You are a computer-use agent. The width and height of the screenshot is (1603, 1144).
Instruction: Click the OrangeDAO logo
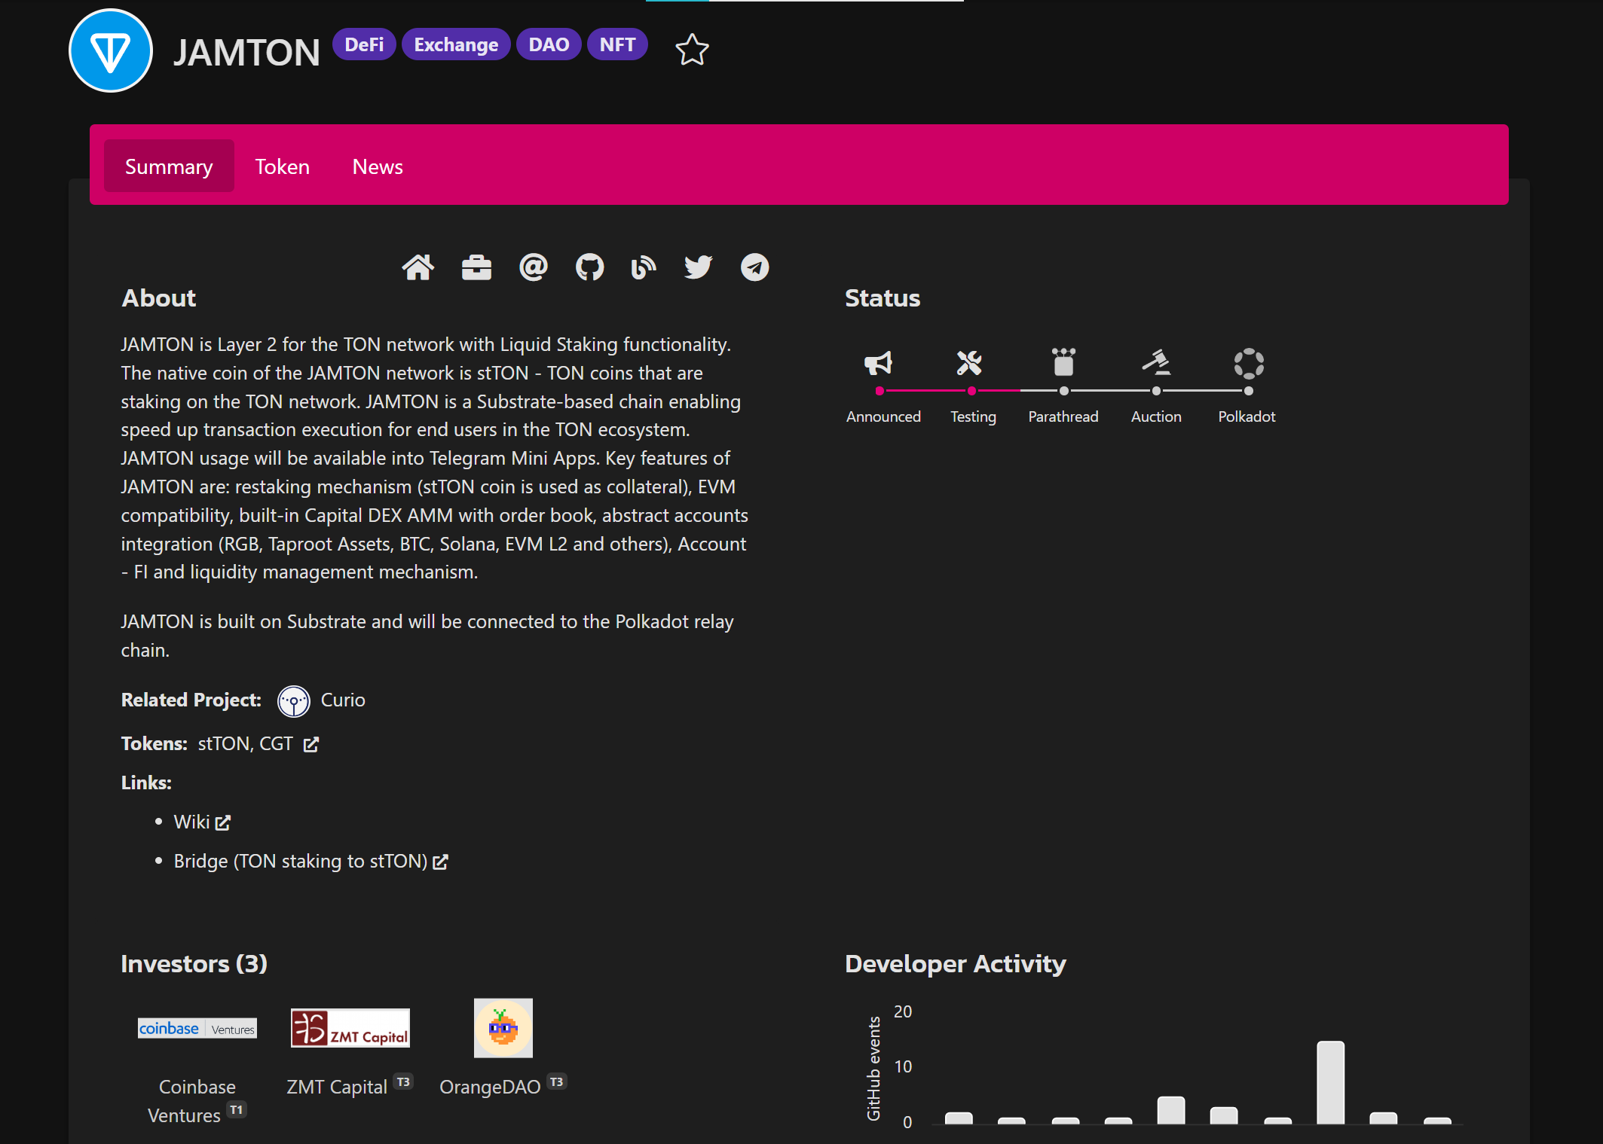(503, 1028)
